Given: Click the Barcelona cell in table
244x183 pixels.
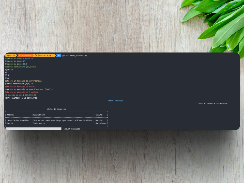Looking at the screenshot, I should tap(100, 123).
